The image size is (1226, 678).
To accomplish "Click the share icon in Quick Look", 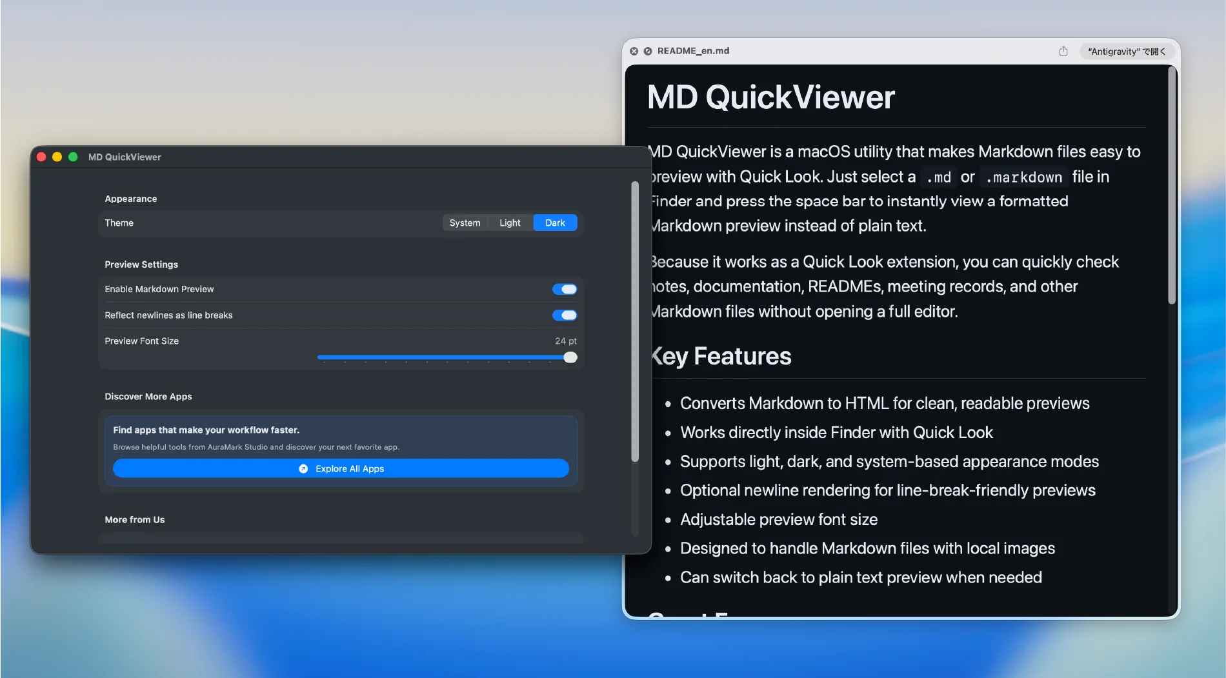I will [x=1063, y=51].
